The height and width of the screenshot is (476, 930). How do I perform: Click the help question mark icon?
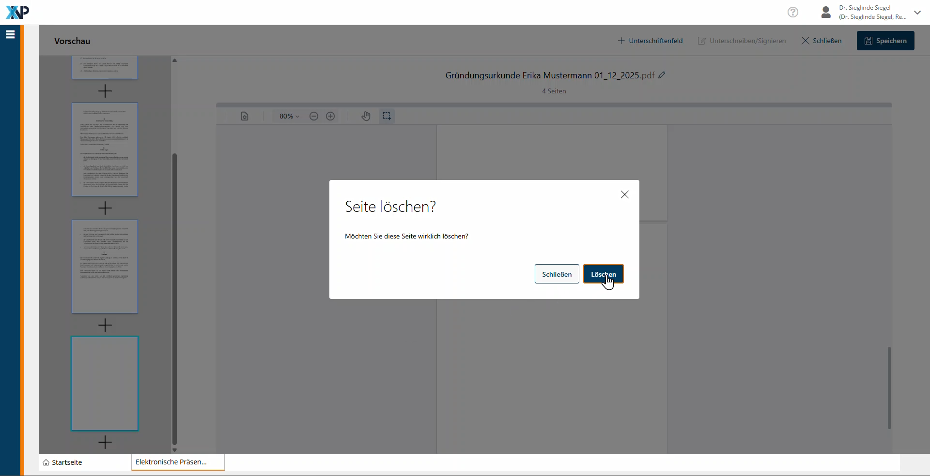(792, 12)
